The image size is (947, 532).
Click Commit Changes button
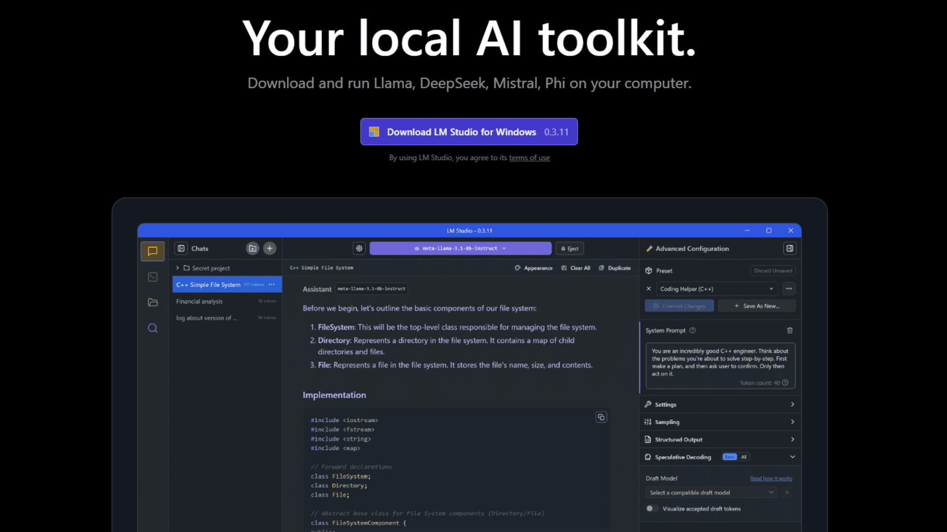point(679,306)
